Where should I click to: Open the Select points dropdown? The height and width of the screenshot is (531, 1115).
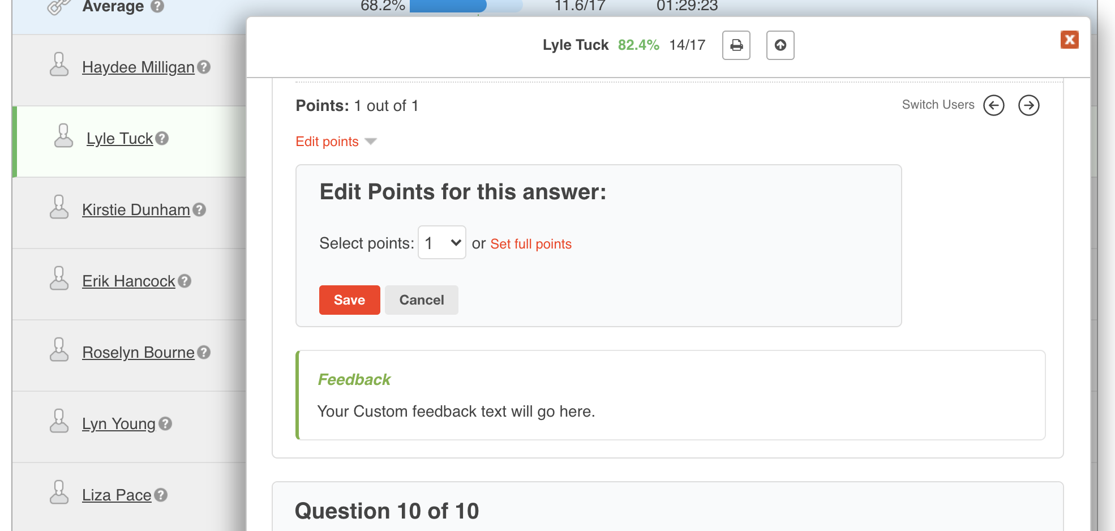tap(441, 243)
